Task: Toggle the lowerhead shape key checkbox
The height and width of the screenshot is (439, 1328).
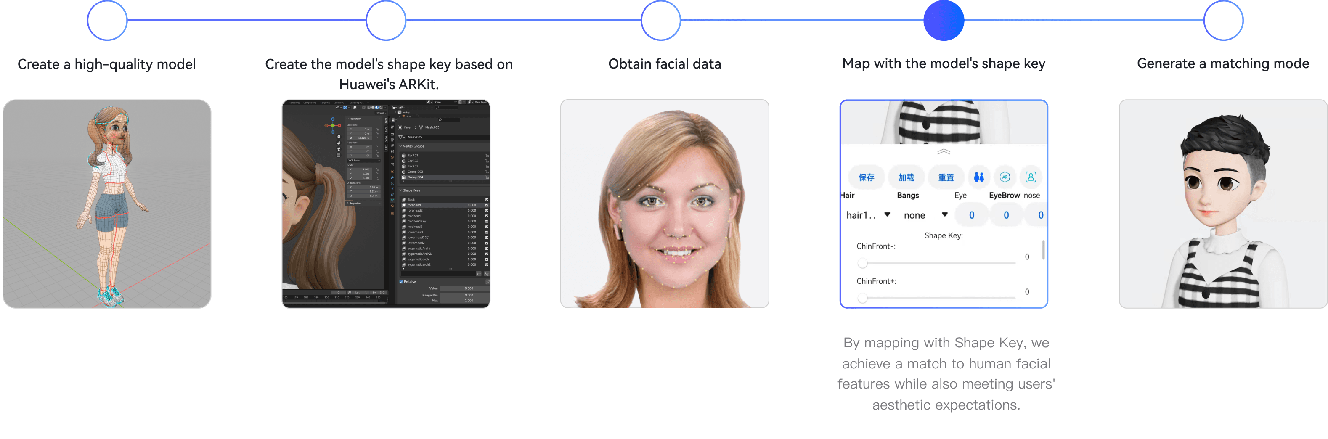Action: pyautogui.click(x=487, y=233)
